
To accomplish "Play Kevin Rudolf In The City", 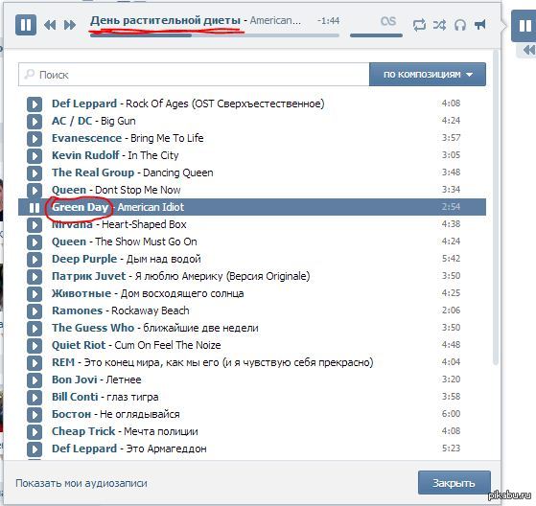I will tap(35, 156).
